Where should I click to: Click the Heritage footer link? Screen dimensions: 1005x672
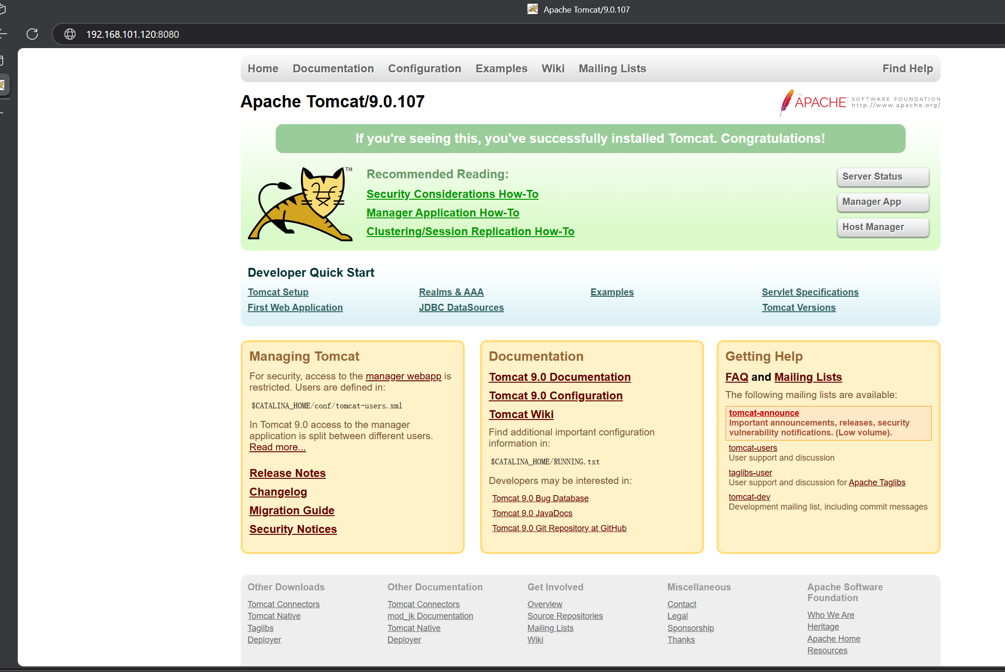click(823, 627)
